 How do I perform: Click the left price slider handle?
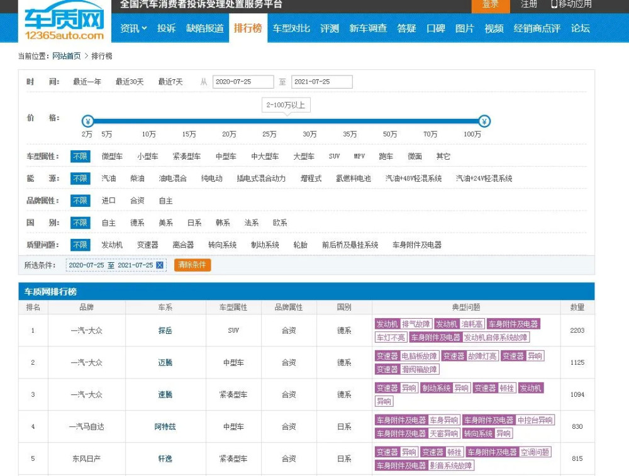point(87,121)
